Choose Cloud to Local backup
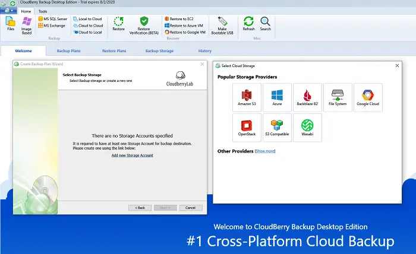The image size is (416, 254). click(x=87, y=32)
